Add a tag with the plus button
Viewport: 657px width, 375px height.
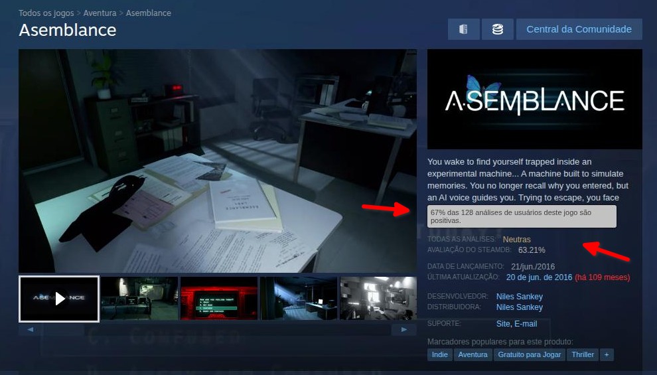(607, 355)
